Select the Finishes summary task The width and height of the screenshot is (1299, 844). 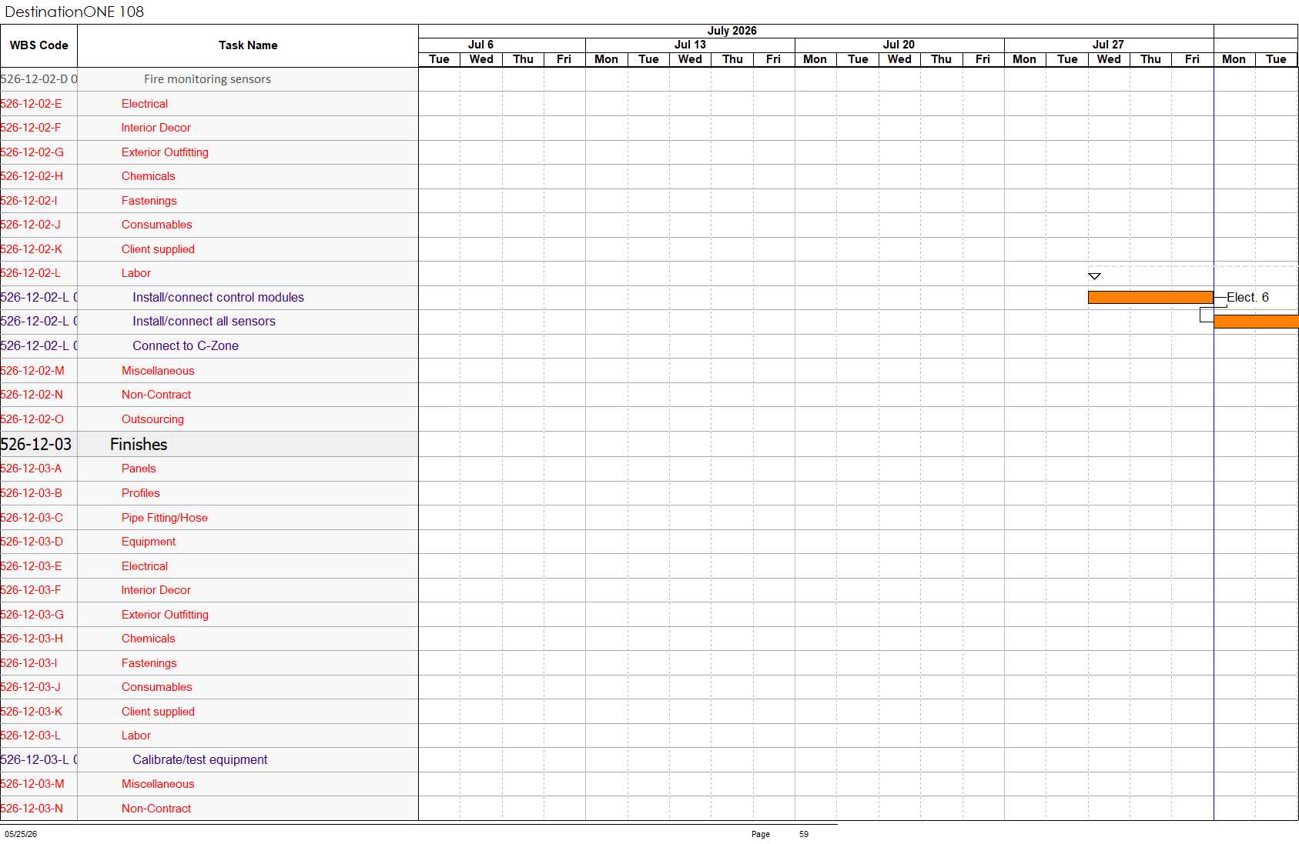[x=139, y=444]
